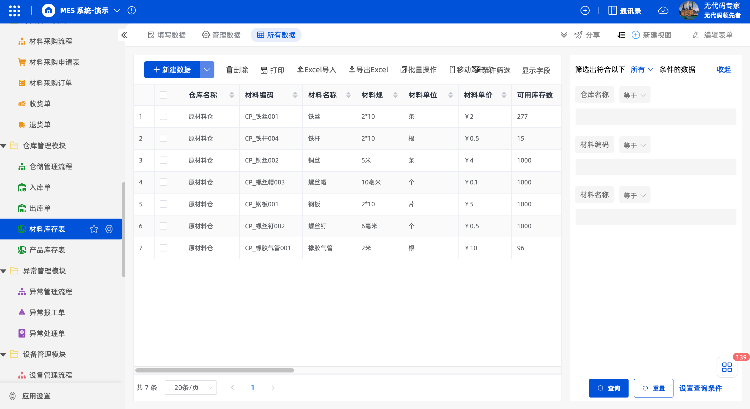
Task: Click the home icon beside MES 系统-演示
Action: click(48, 11)
